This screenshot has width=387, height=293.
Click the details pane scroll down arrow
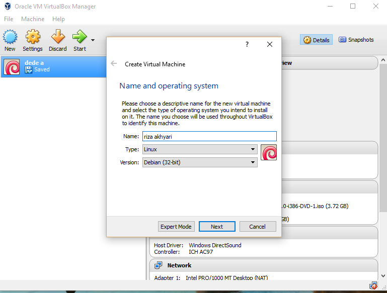tap(383, 276)
